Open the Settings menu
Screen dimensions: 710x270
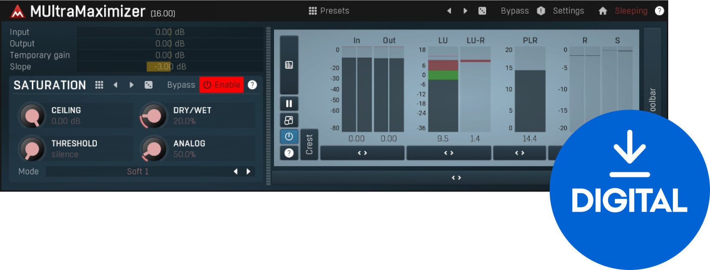tap(568, 11)
